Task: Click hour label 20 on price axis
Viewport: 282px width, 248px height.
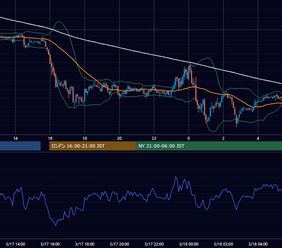Action: click(119, 138)
